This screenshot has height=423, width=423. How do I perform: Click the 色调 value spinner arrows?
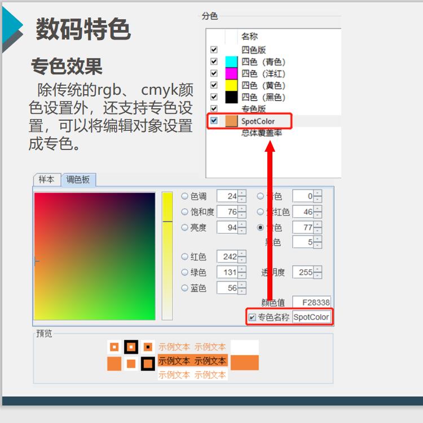click(x=242, y=196)
